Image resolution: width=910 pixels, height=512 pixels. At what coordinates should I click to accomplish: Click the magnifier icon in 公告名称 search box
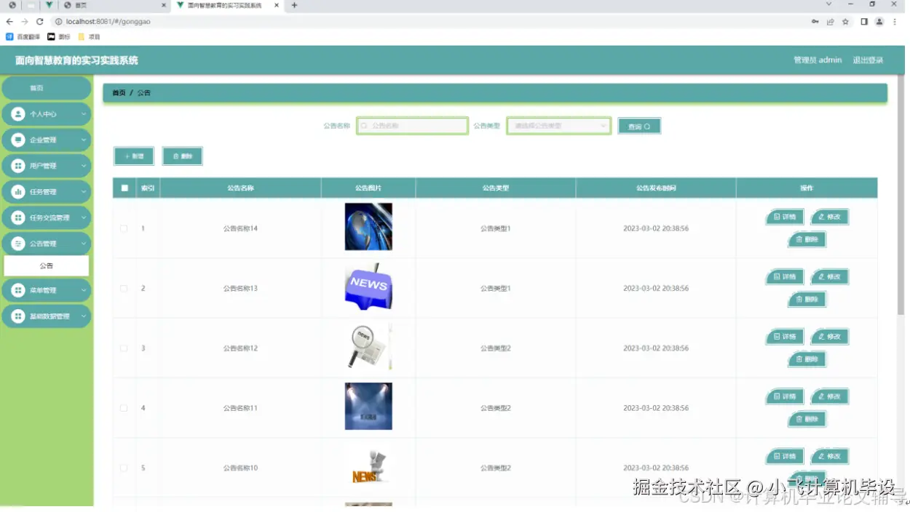tap(364, 126)
